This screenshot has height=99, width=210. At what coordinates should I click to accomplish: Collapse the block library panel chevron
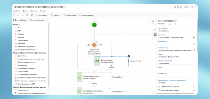[47, 20]
